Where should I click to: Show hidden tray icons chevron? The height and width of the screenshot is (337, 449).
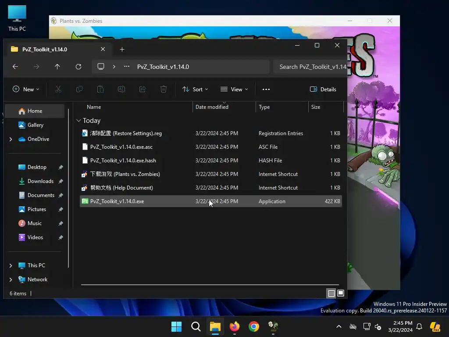pos(339,326)
